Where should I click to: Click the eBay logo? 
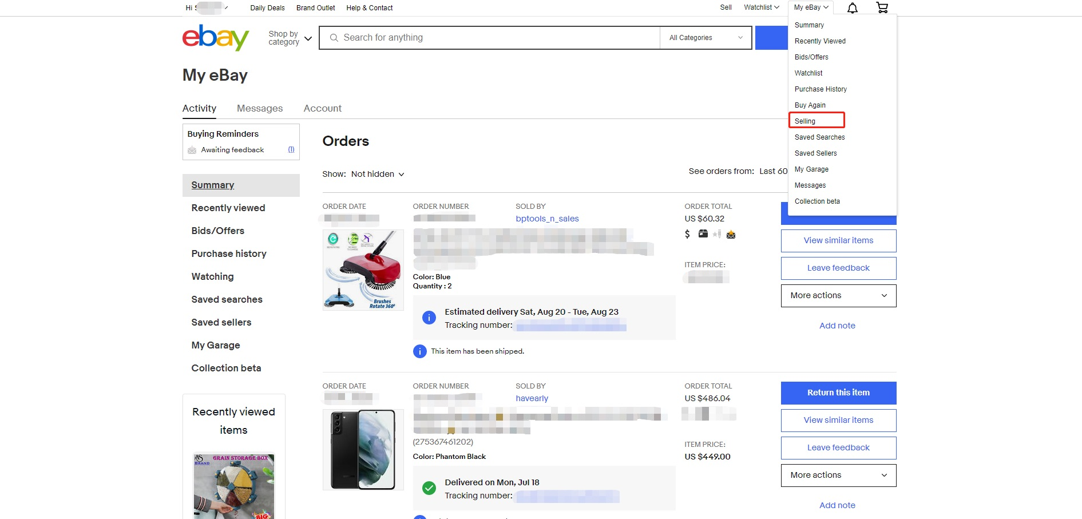(215, 38)
